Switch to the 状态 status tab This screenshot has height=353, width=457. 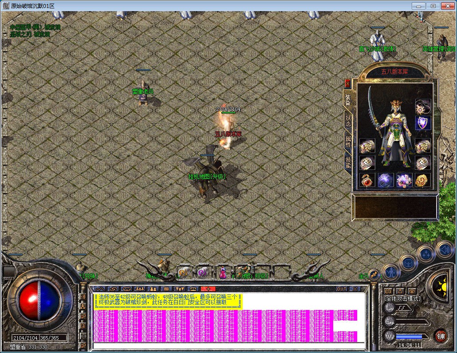click(x=348, y=121)
